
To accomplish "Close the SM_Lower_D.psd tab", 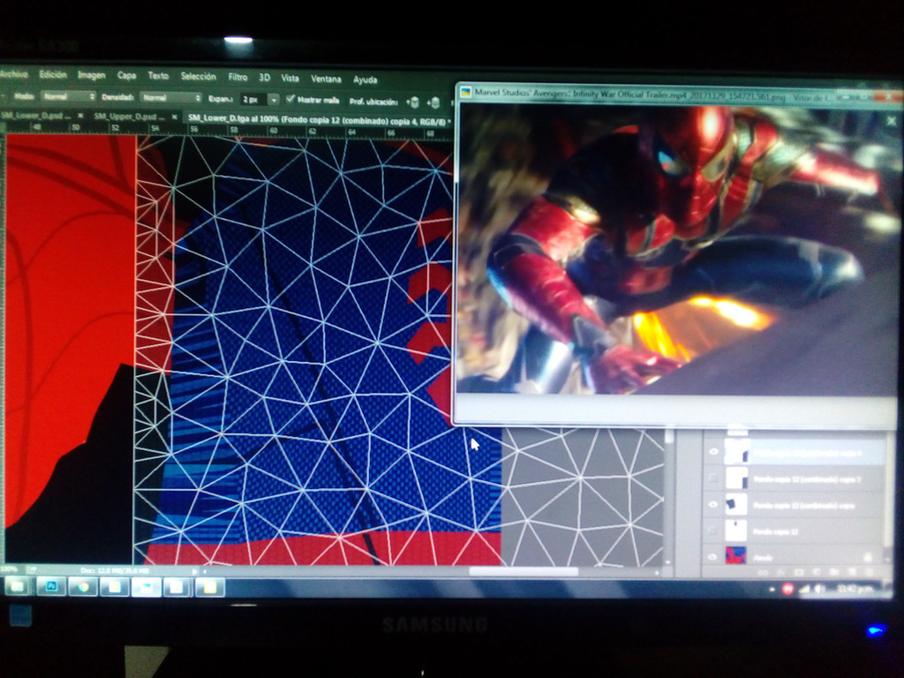I will pos(80,116).
